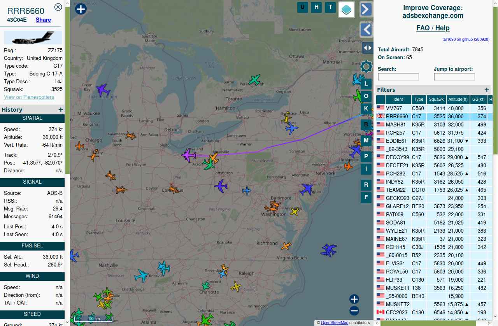
Task: Sort table by flag column header
Action: (x=381, y=100)
